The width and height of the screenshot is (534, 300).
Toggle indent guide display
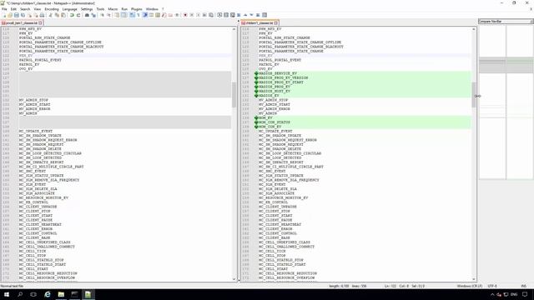coord(144,15)
